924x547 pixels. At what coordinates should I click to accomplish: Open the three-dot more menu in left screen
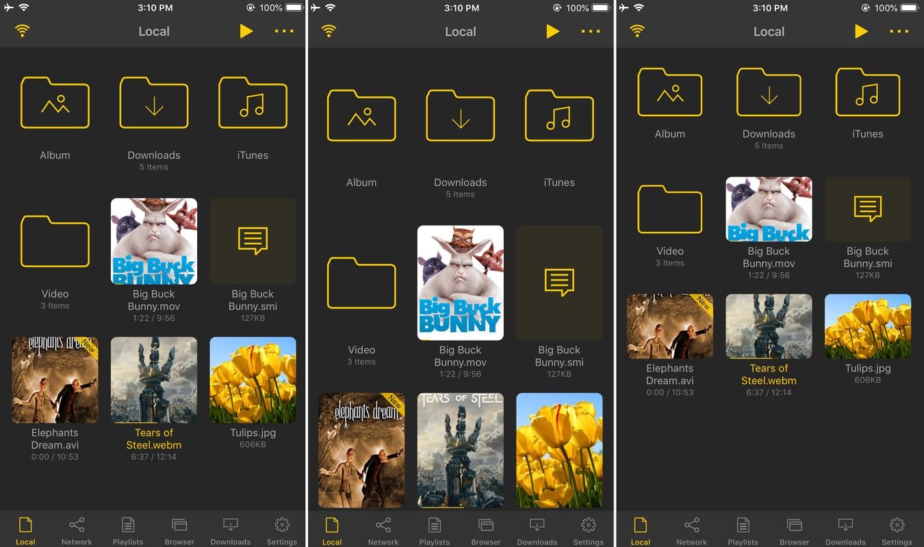tap(285, 31)
